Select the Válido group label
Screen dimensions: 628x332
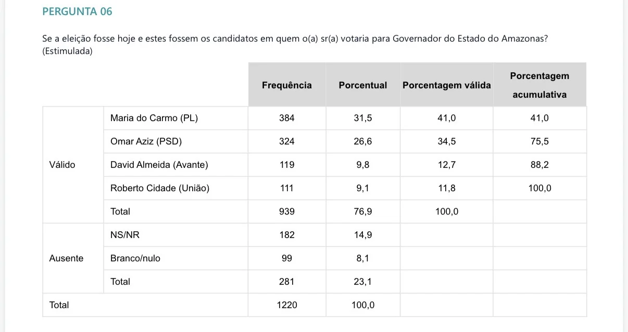point(62,165)
